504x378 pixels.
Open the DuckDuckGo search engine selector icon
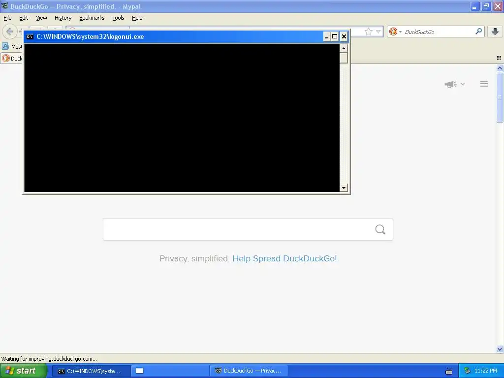click(x=395, y=31)
